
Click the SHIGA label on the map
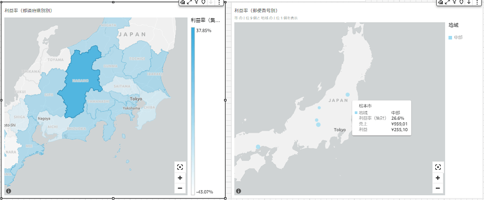point(19,117)
